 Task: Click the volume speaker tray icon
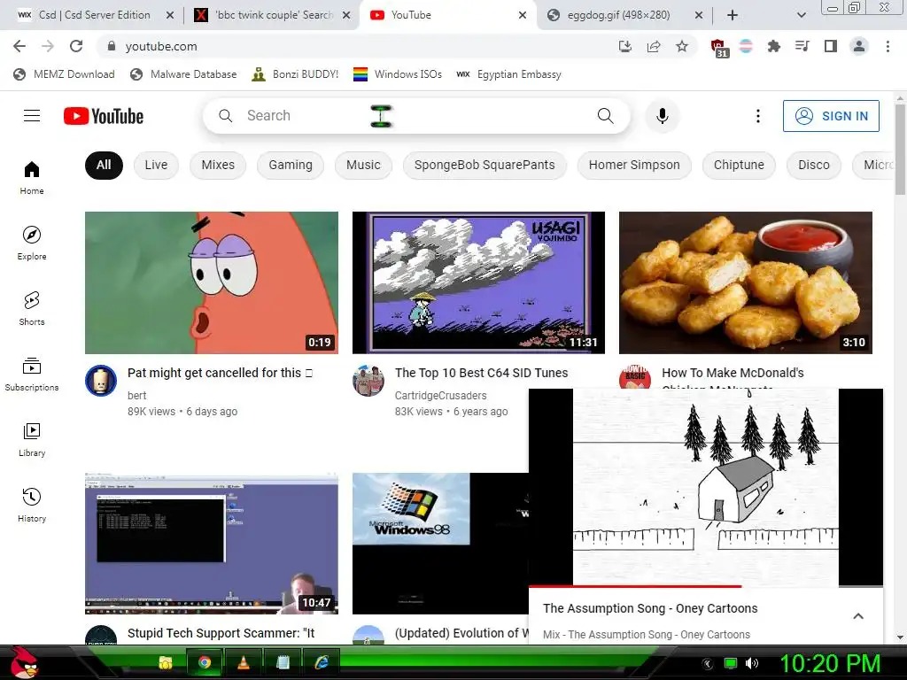tap(752, 663)
